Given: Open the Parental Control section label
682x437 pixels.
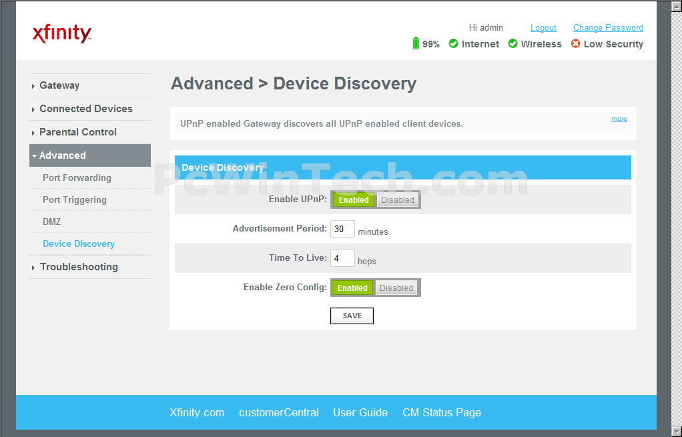Looking at the screenshot, I should tap(78, 132).
